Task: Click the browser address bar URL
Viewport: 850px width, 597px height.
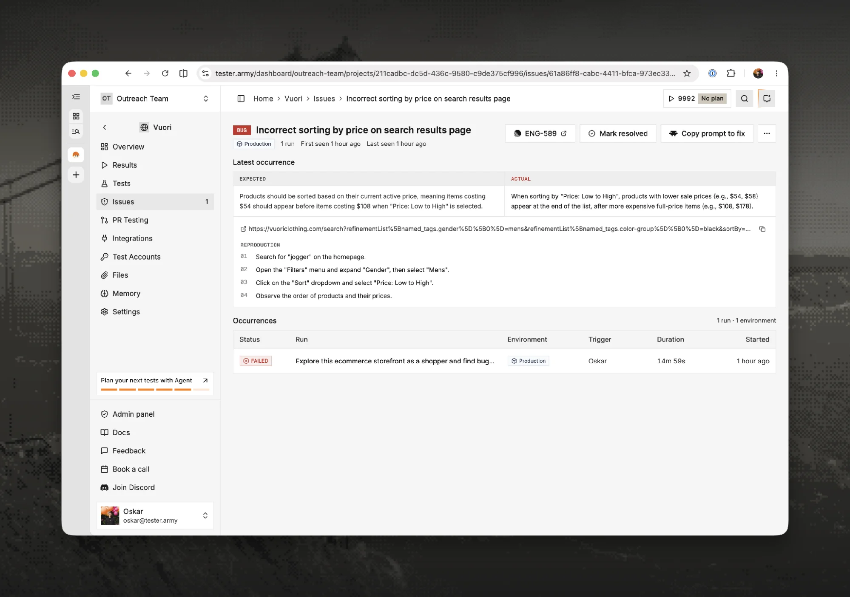Action: click(x=445, y=74)
